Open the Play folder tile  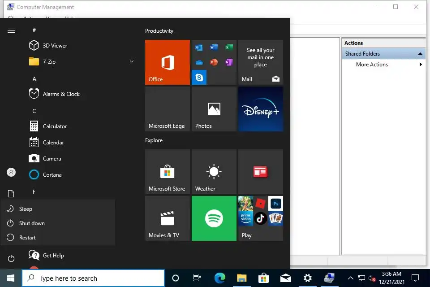(261, 218)
